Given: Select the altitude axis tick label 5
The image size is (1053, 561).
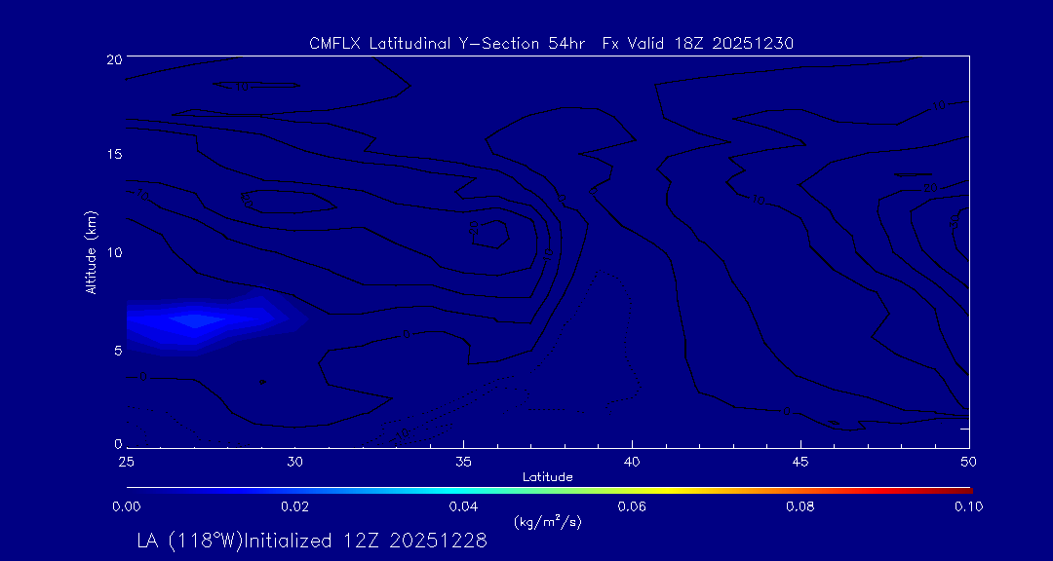Looking at the screenshot, I should click(x=117, y=351).
